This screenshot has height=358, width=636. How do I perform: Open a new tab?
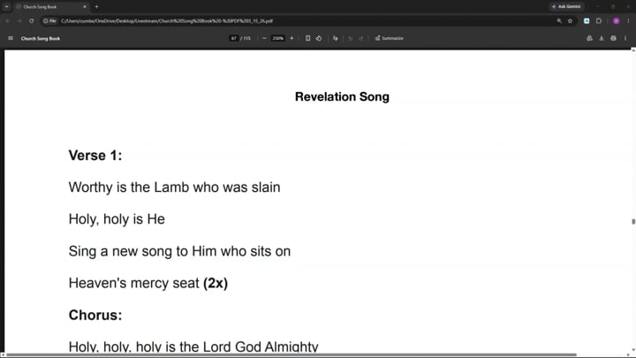pyautogui.click(x=96, y=6)
